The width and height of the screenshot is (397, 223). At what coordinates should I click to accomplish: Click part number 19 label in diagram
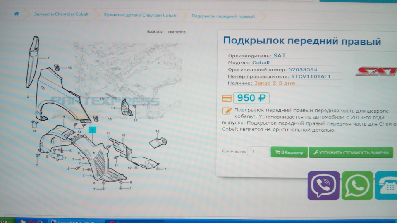[x=102, y=99]
